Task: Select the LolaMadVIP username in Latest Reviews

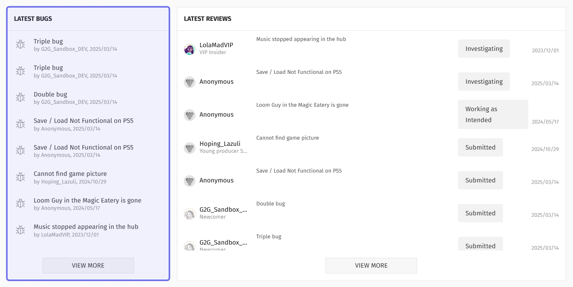Action: (216, 45)
